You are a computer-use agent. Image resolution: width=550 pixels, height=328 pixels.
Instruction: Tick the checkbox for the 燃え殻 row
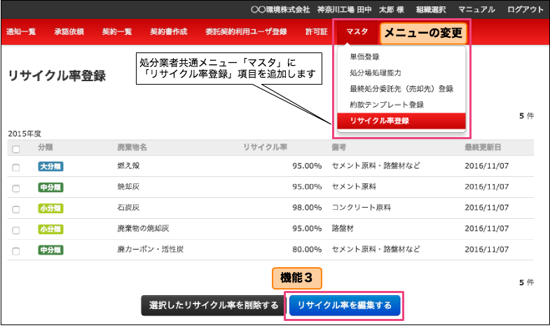click(x=16, y=167)
